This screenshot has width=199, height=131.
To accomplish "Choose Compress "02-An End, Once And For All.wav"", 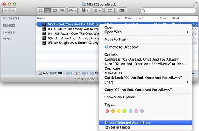I will [x=146, y=59].
